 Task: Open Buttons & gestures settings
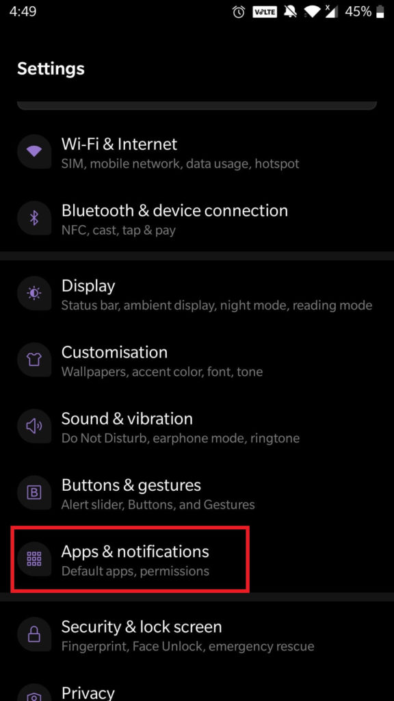(x=197, y=493)
